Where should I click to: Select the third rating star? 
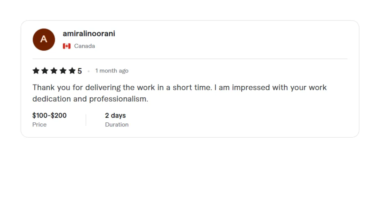click(x=54, y=71)
